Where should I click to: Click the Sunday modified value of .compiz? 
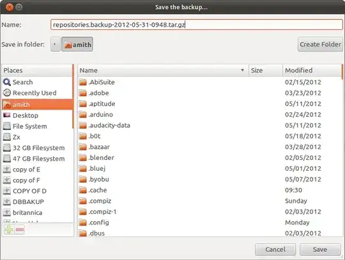point(296,201)
